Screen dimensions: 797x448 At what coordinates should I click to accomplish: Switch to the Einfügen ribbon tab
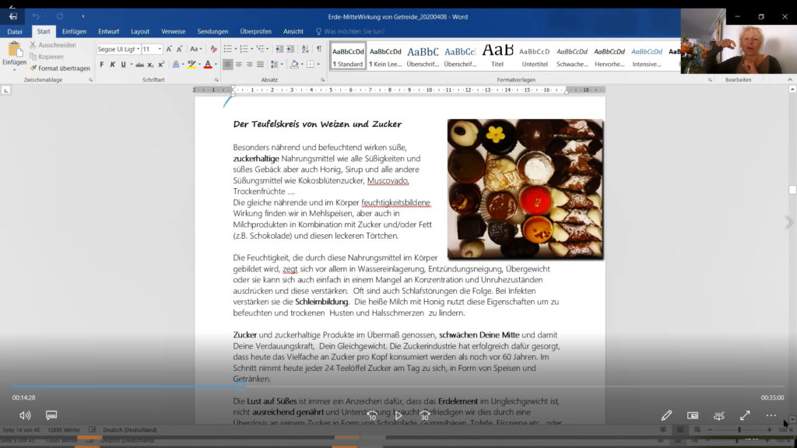pos(74,31)
